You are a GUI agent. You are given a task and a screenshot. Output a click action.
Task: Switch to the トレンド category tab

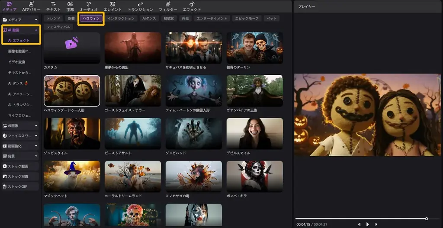click(53, 19)
